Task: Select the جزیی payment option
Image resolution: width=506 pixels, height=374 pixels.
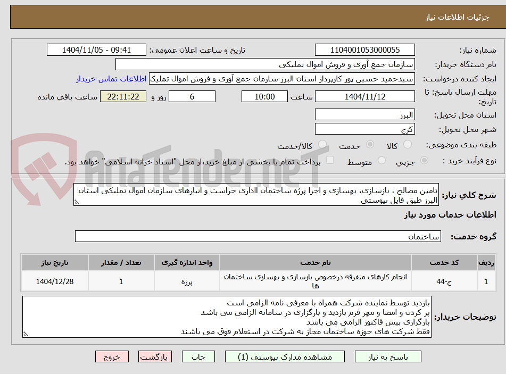Action: point(424,160)
